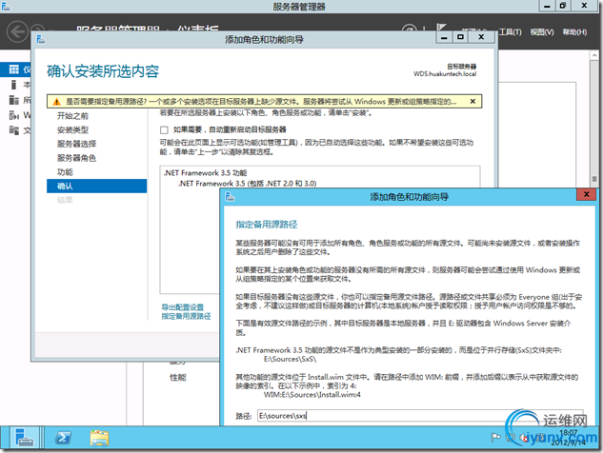Image resolution: width=603 pixels, height=453 pixels.
Task: Select the 开始之前 wizard step
Action: [72, 116]
